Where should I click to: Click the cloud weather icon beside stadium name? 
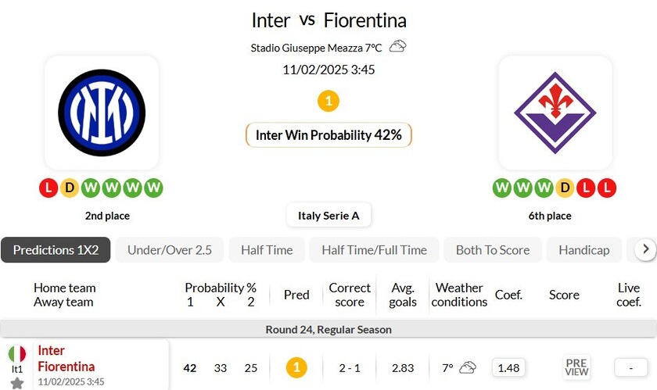pyautogui.click(x=397, y=46)
